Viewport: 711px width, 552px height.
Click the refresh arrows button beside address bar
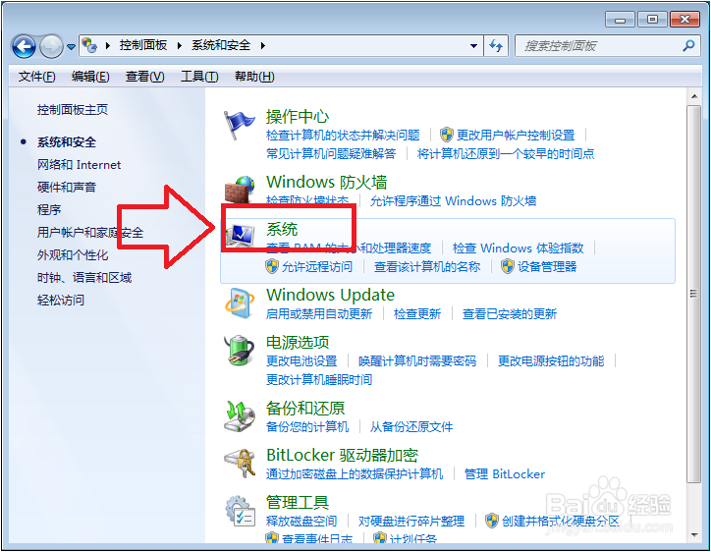[x=496, y=45]
